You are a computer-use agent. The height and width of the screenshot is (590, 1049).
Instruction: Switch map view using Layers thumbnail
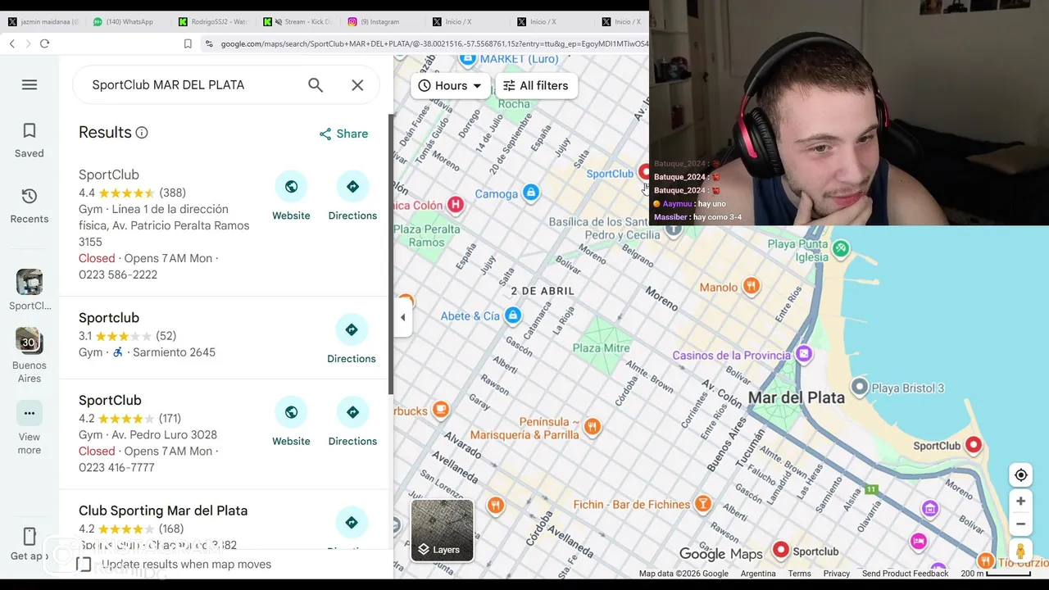click(442, 530)
